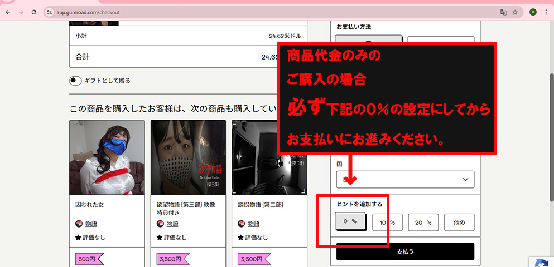The image size is (554, 267).
Task: Click the translate page icon
Action: point(503,12)
